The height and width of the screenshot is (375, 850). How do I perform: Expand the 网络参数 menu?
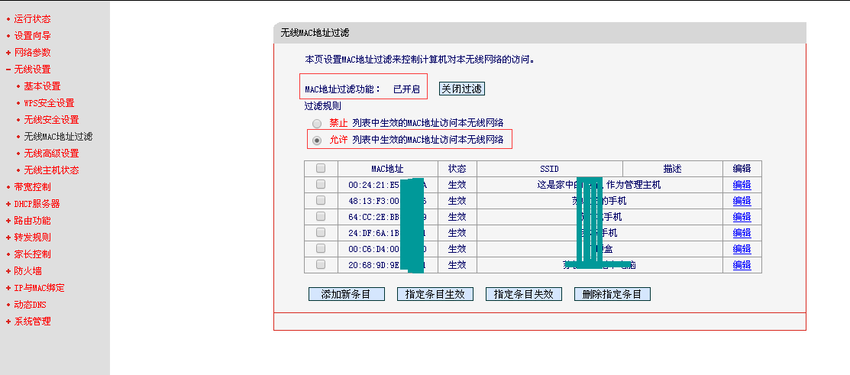[33, 53]
